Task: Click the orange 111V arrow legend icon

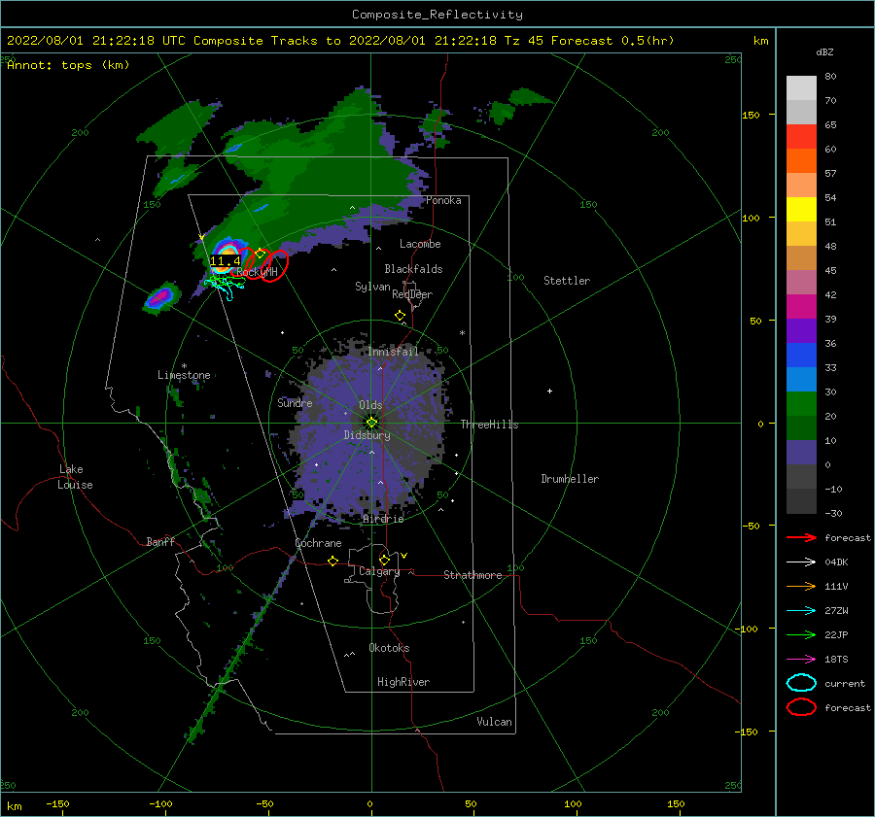Action: [x=801, y=586]
